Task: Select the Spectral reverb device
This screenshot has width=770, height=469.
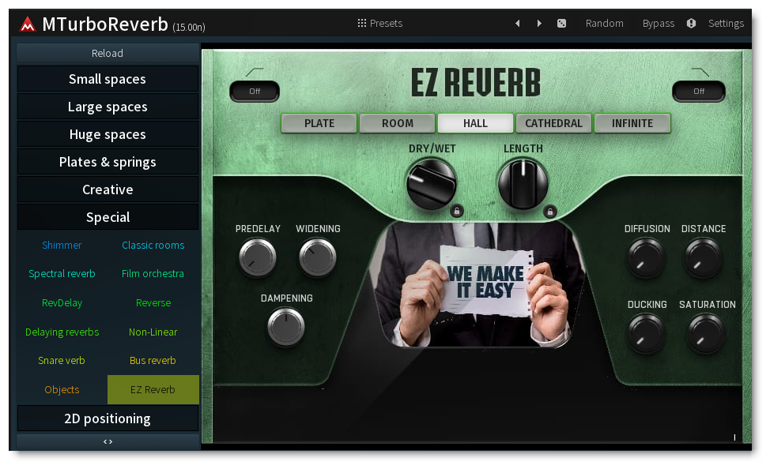Action: (62, 274)
